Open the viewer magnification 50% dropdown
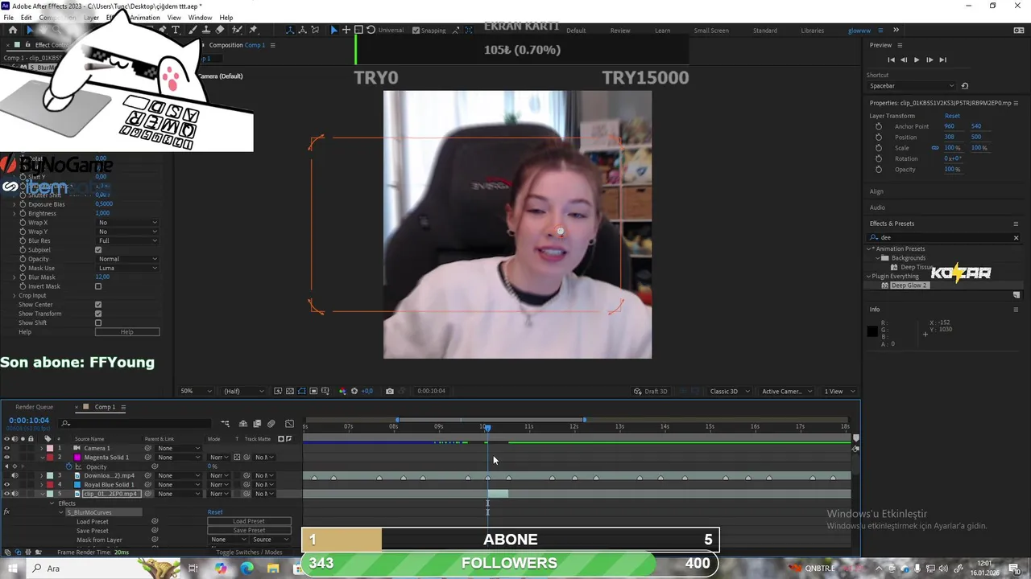This screenshot has width=1031, height=579. coord(197,392)
